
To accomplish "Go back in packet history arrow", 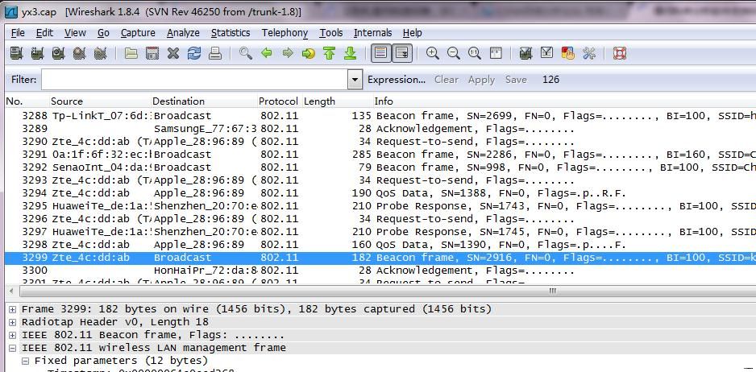I will (267, 53).
